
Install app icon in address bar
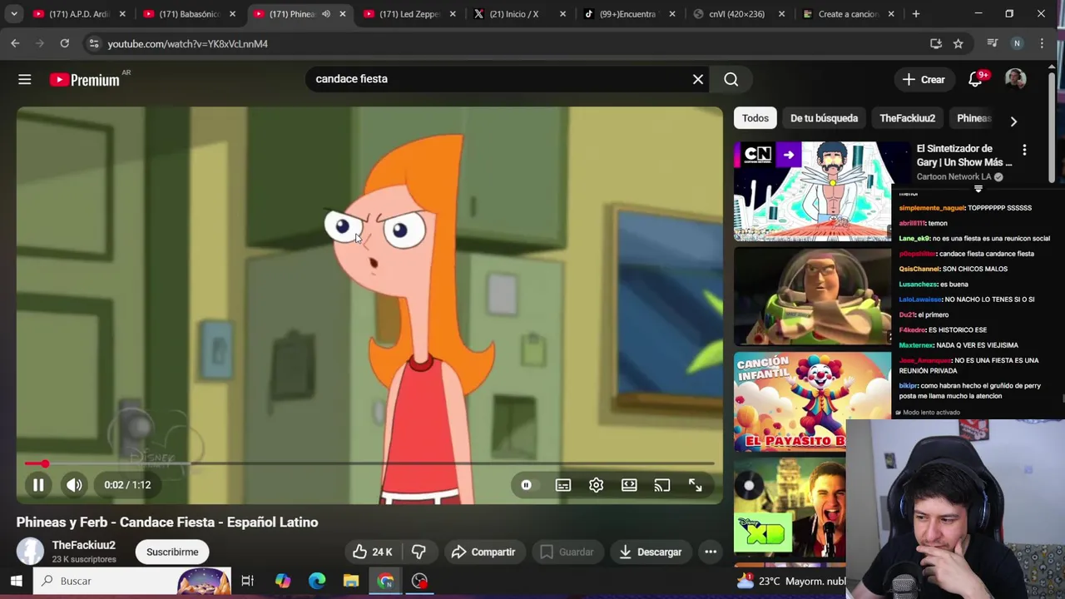pos(936,43)
